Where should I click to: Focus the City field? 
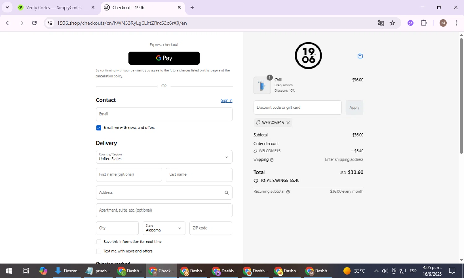[x=117, y=228]
